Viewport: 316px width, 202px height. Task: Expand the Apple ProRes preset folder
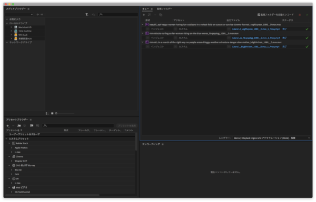click(12, 148)
